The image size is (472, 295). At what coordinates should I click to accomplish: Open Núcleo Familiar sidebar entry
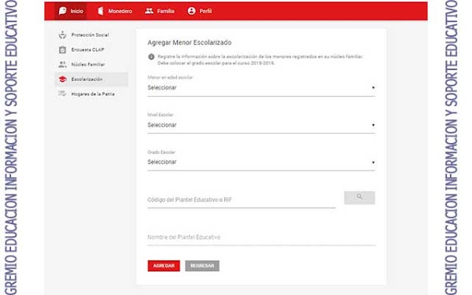tap(91, 65)
